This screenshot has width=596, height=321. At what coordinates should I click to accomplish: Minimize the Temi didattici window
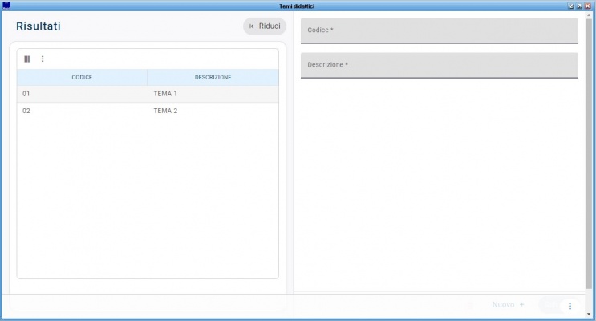point(571,6)
